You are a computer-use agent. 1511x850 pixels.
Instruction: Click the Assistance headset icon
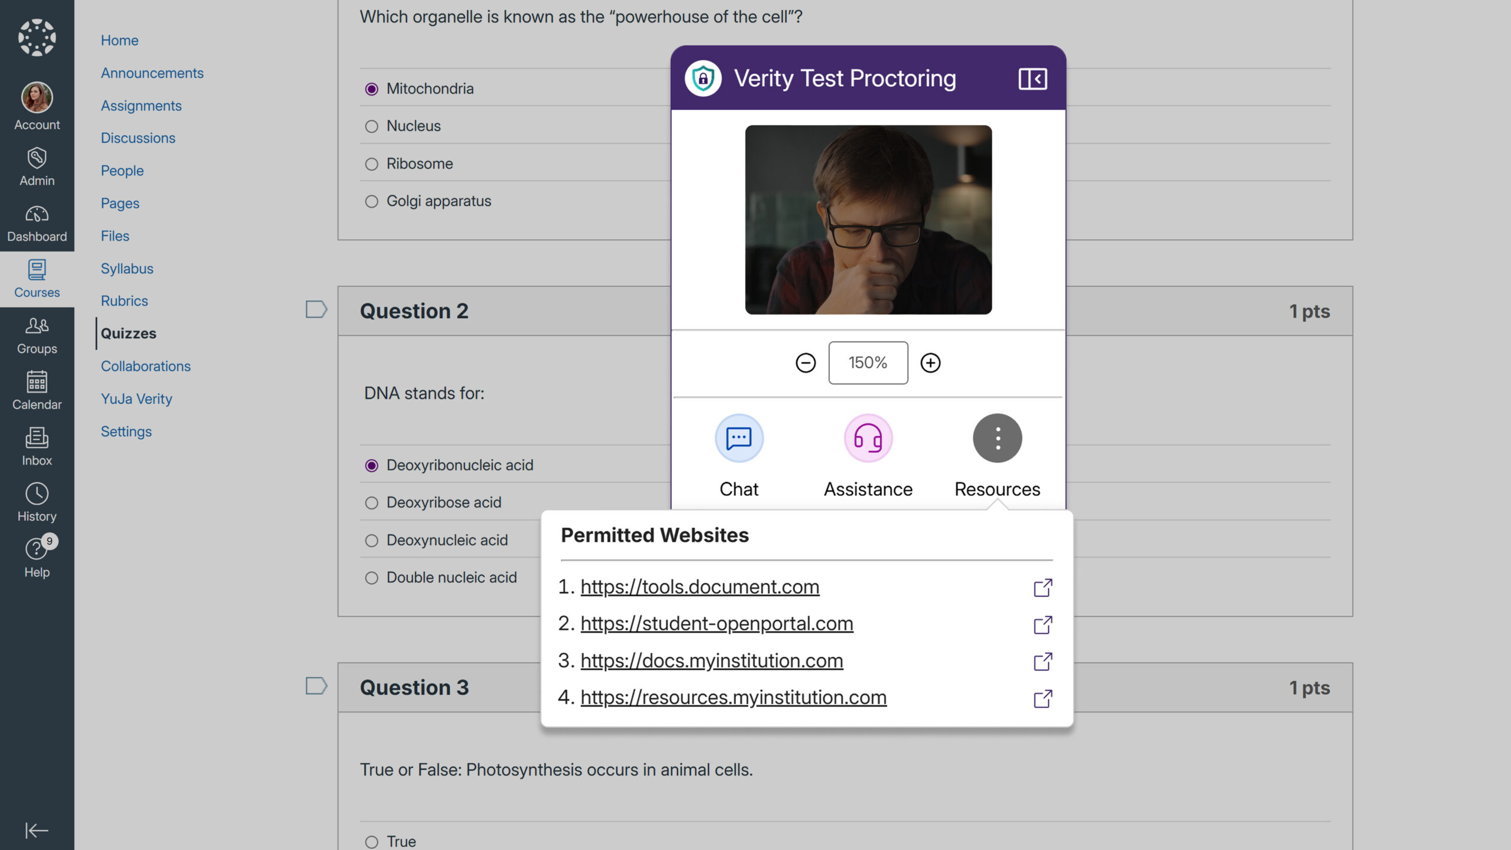pos(868,438)
